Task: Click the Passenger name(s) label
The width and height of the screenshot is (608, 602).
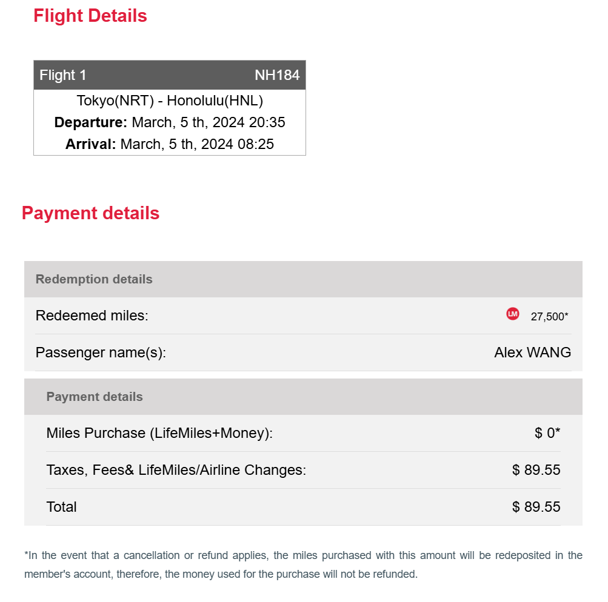Action: tap(101, 352)
